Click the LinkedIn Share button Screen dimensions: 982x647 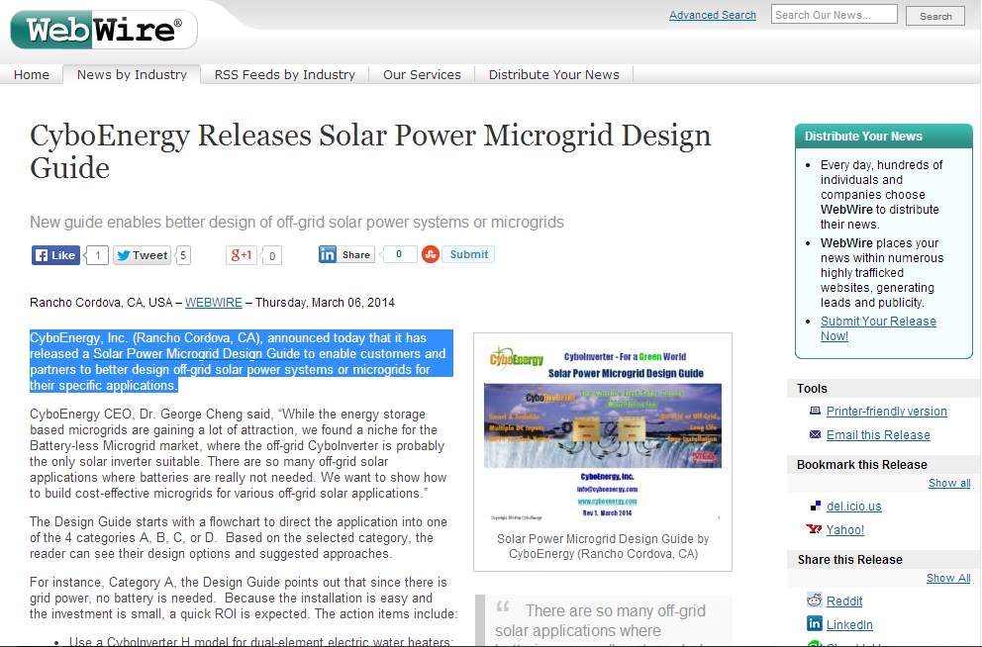click(x=345, y=254)
